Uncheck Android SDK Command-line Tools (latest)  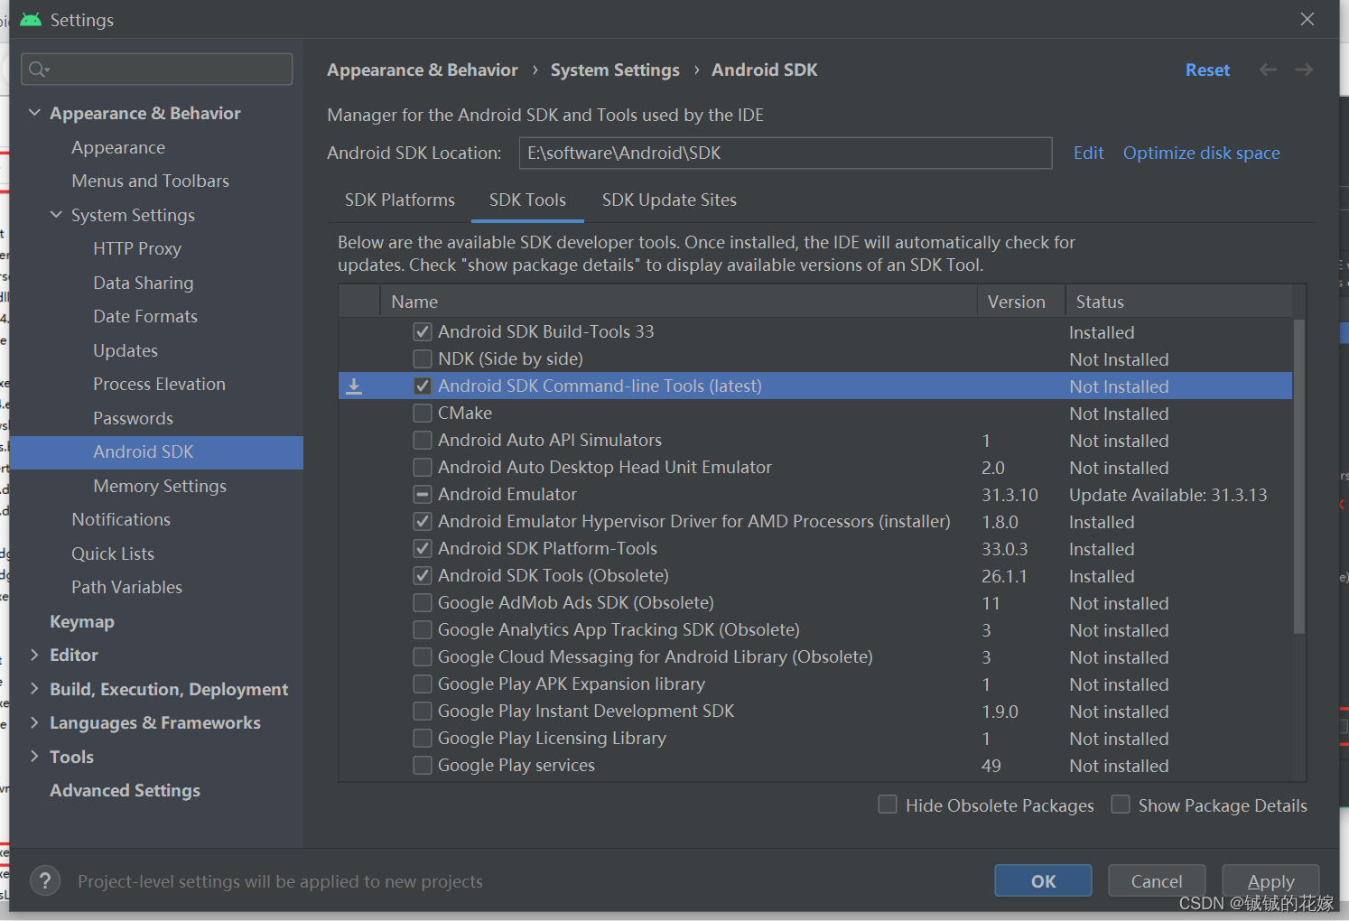pyautogui.click(x=422, y=386)
